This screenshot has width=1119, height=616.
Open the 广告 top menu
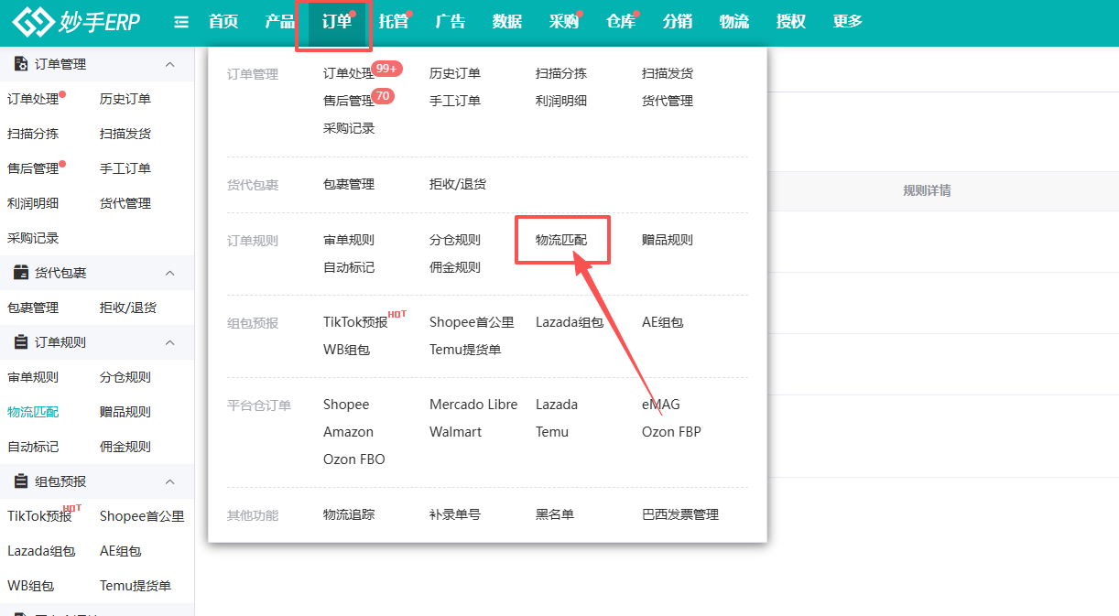[x=451, y=22]
